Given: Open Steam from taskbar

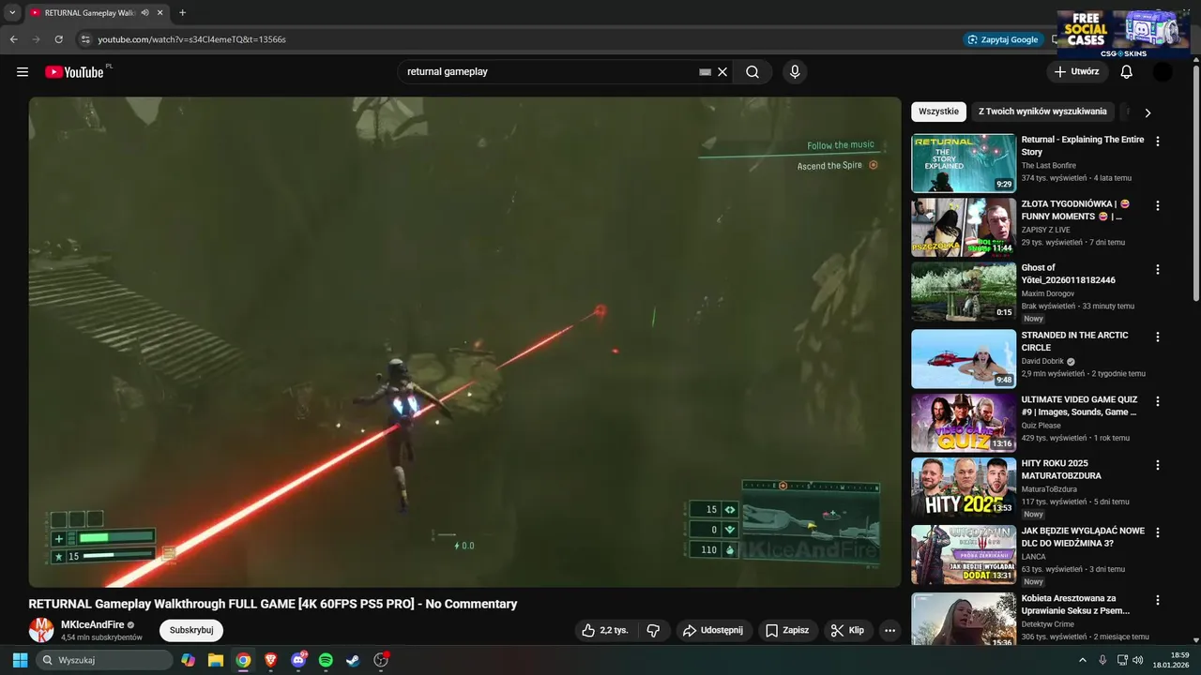Looking at the screenshot, I should [x=353, y=660].
